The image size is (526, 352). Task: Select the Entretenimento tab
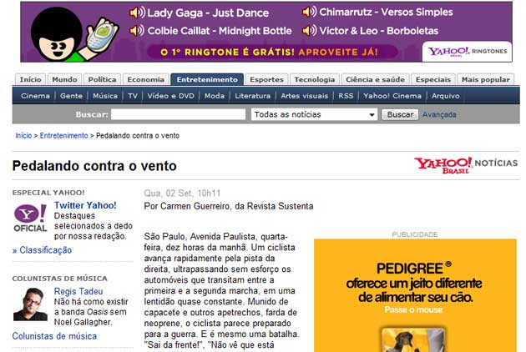pos(207,79)
